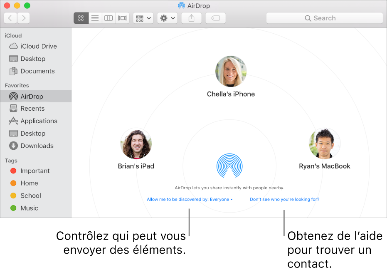Image resolution: width=387 pixels, height=270 pixels.
Task: Select the green Music tag
Action: 36,208
